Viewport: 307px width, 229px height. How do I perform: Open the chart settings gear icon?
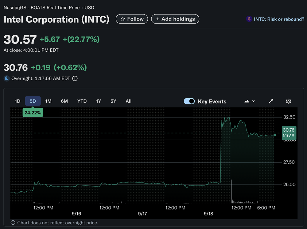(288, 101)
